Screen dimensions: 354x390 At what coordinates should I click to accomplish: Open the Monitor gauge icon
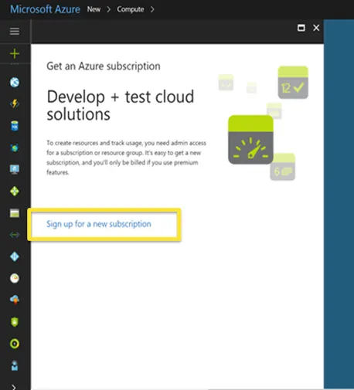tap(15, 278)
